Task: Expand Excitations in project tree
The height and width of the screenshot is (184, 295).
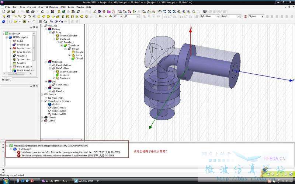Action: (x=11, y=49)
